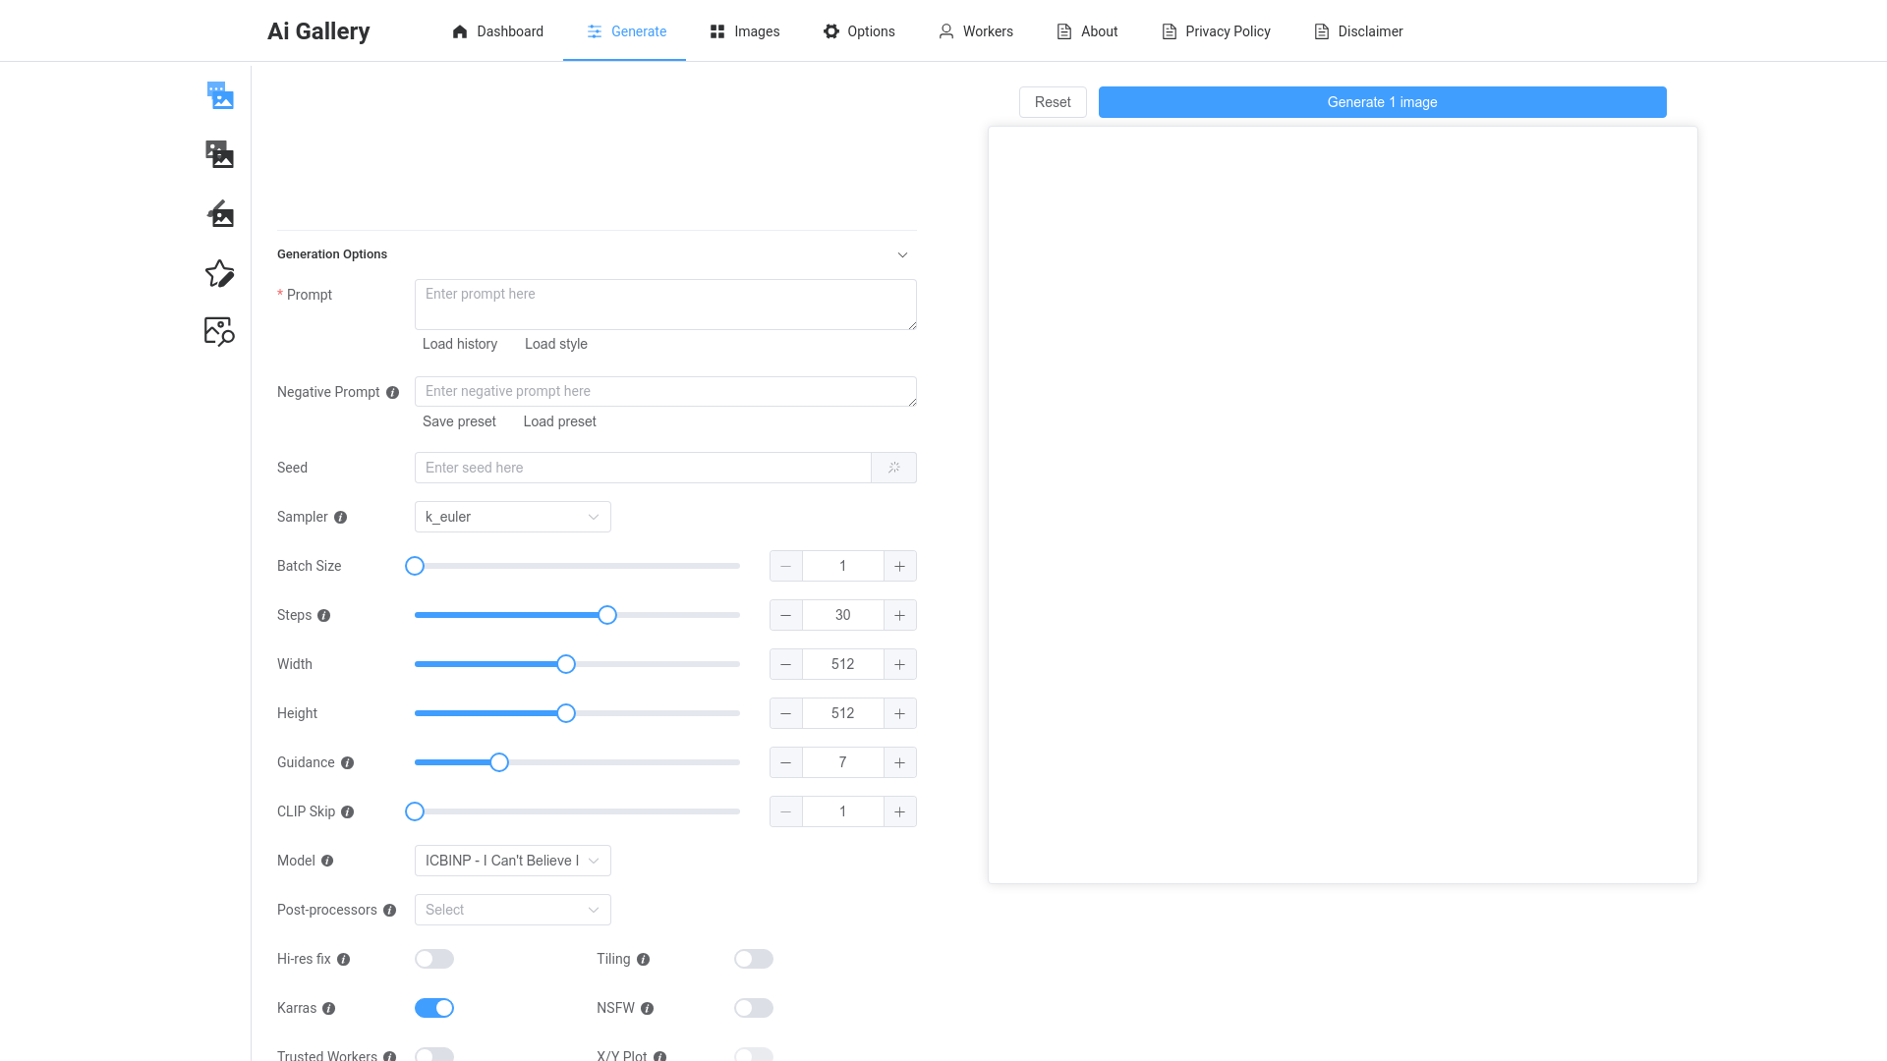Select the image-to-image sidebar icon
Screen dimensions: 1887x1061
[x=220, y=154]
